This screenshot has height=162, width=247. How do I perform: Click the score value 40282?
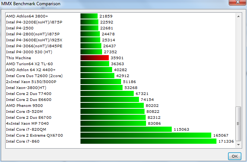tap(120, 70)
